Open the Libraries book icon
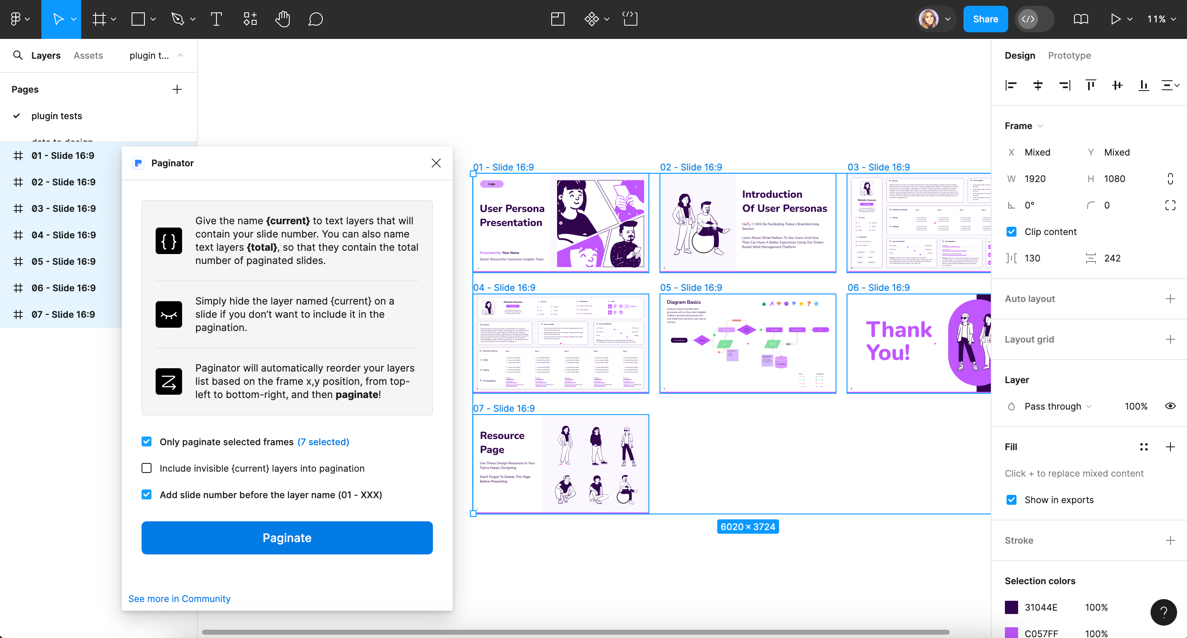 click(1081, 19)
